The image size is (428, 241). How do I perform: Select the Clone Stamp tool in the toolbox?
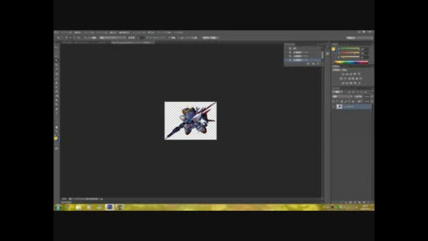point(57,83)
